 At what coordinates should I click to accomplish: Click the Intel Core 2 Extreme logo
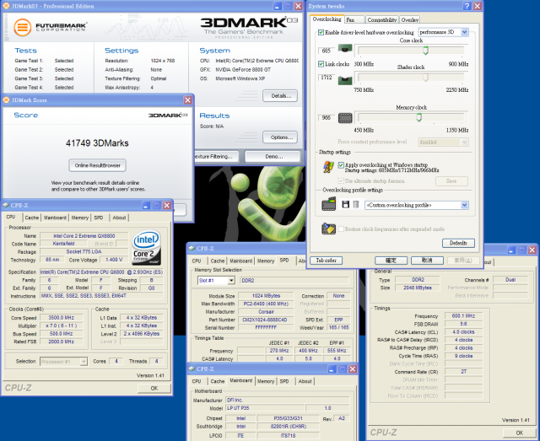147,248
